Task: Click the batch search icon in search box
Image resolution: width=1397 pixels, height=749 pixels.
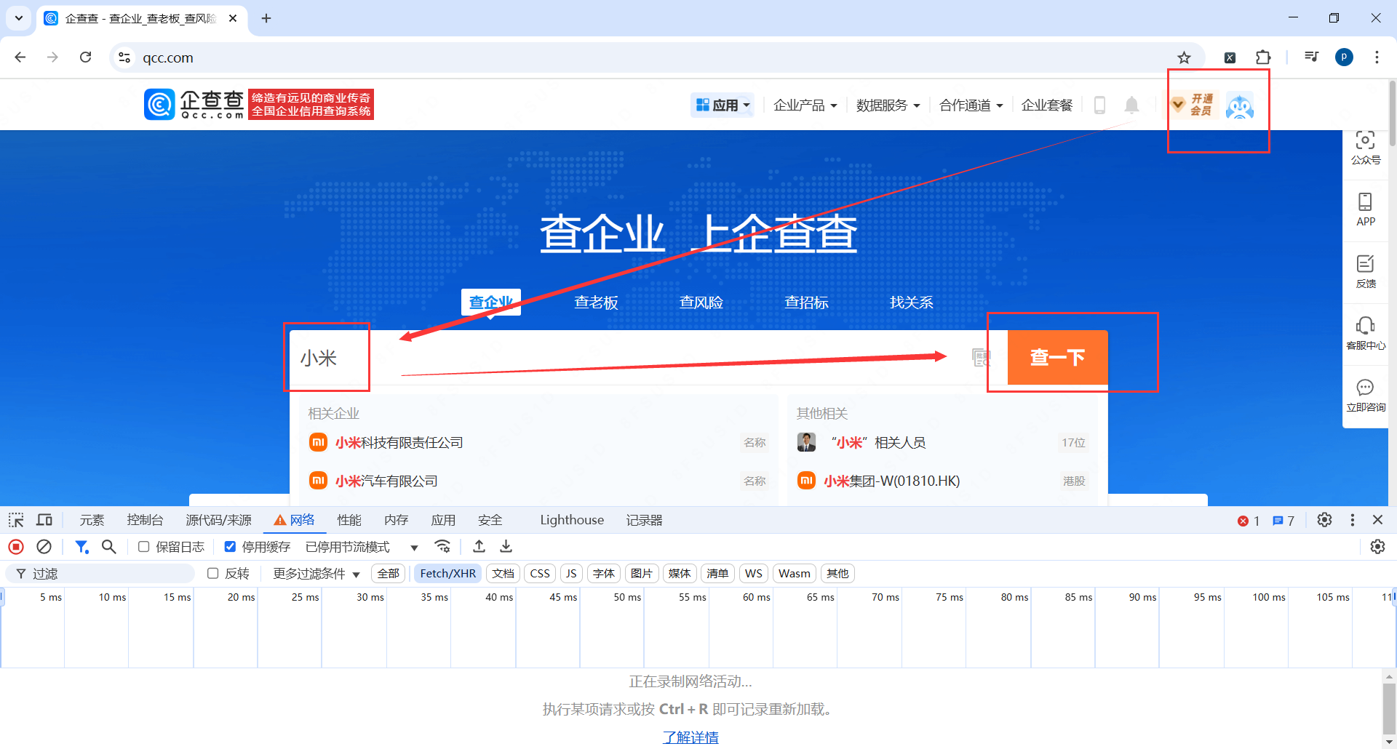Action: pyautogui.click(x=982, y=357)
